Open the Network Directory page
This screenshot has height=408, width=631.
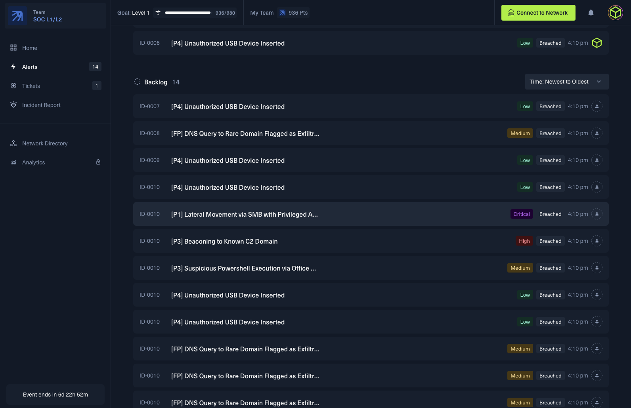click(45, 143)
